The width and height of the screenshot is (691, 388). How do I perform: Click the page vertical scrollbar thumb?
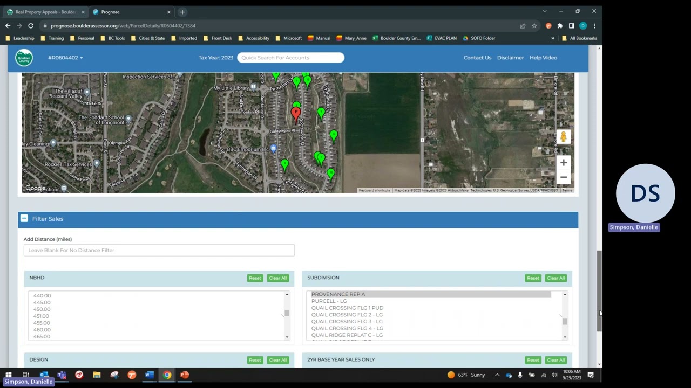[x=599, y=291]
